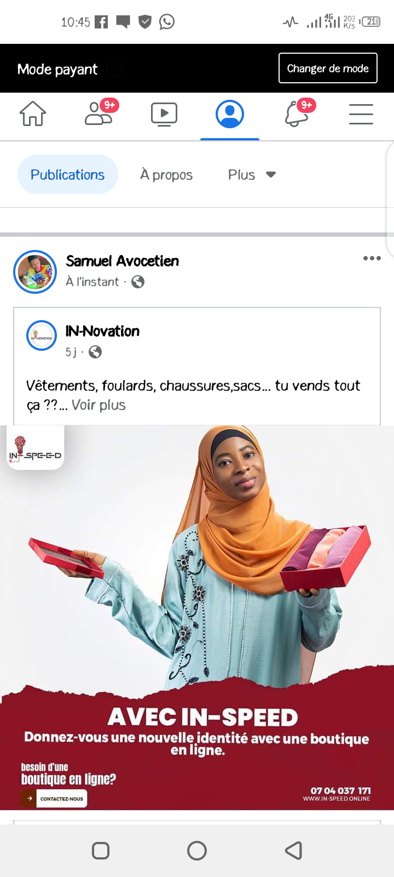Open Samuel Avocetien profile name link
394x877 pixels.
123,261
